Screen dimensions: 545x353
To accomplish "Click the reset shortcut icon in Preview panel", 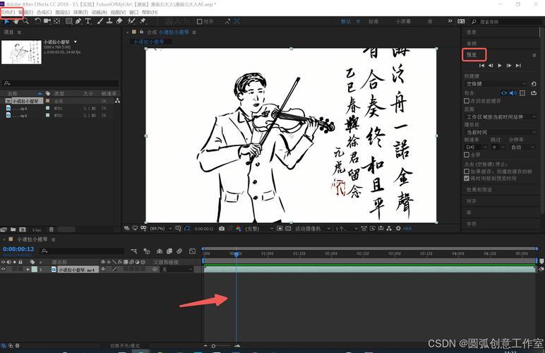I will tap(534, 84).
